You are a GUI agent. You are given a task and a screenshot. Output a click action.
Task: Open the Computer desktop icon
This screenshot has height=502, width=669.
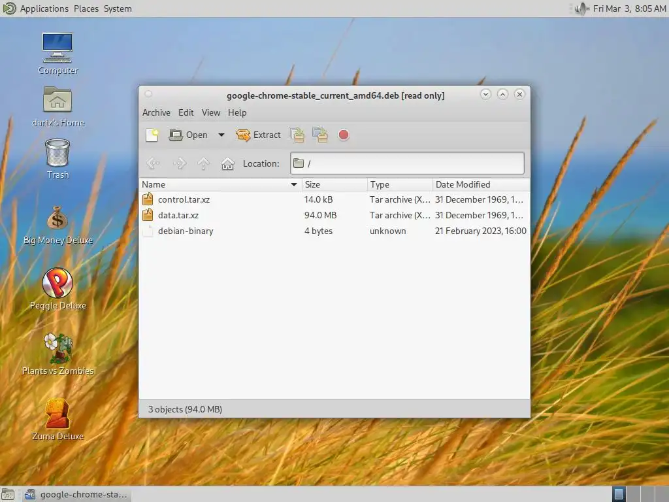tap(57, 54)
